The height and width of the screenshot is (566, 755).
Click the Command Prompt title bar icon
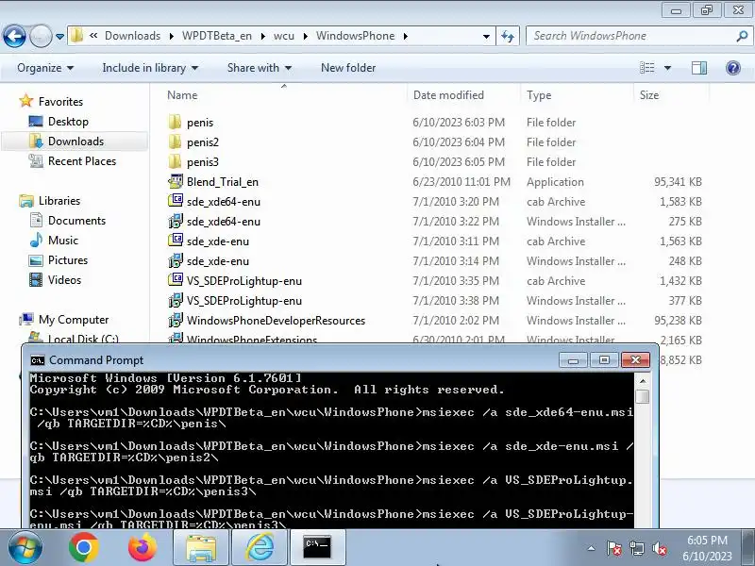point(37,360)
